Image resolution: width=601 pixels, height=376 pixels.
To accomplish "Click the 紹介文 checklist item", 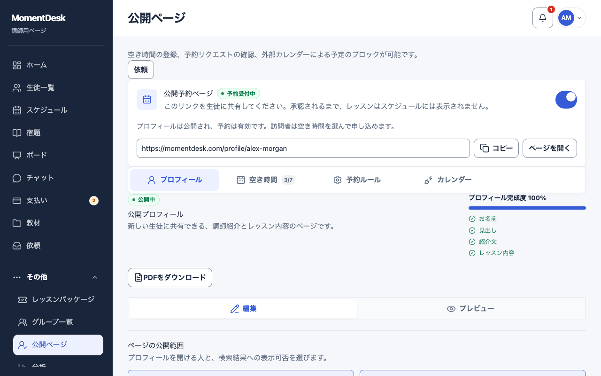I will tap(483, 242).
